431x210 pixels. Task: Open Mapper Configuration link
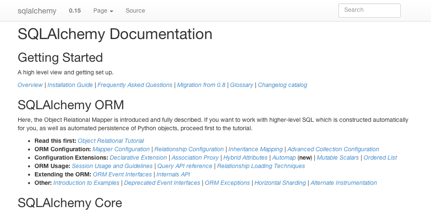(x=121, y=150)
